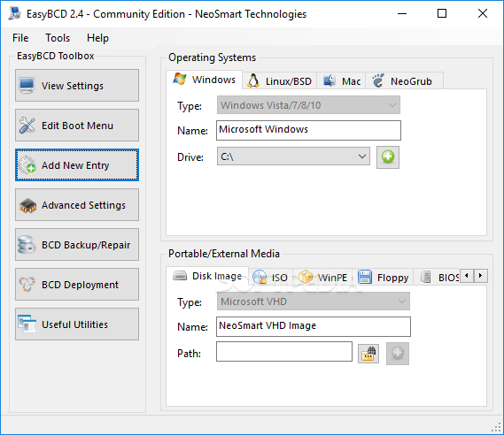
Task: Select the WinPE media tab
Action: (x=322, y=277)
